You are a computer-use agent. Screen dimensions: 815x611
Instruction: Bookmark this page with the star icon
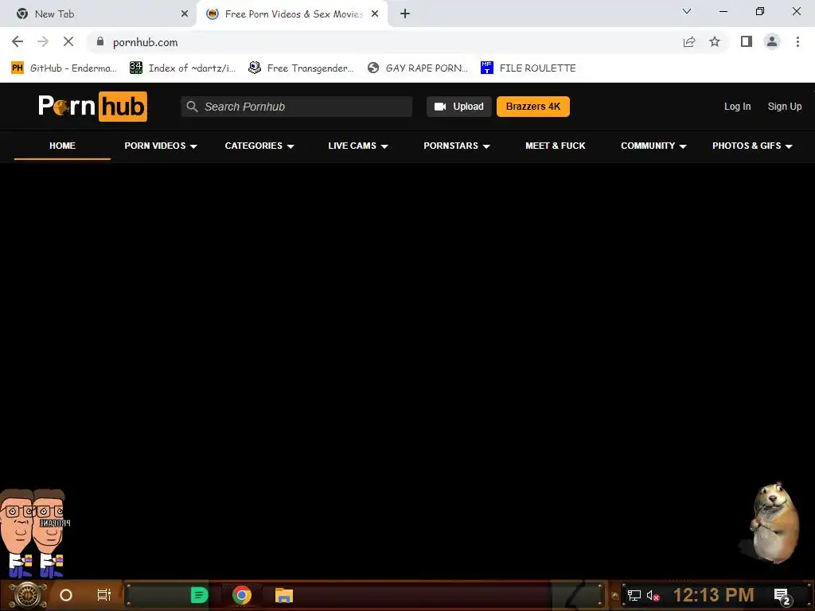coord(715,41)
